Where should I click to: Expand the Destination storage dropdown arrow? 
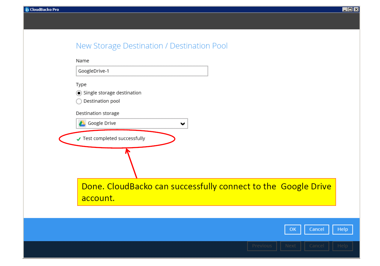pyautogui.click(x=183, y=124)
